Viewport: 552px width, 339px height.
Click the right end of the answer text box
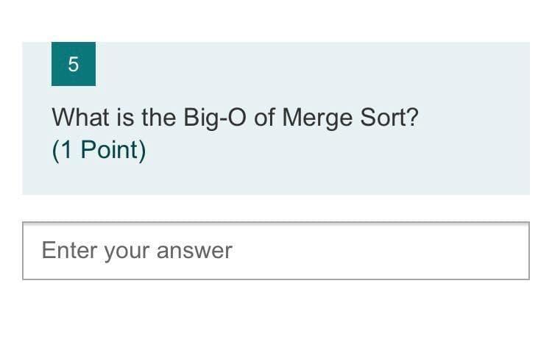click(508, 251)
